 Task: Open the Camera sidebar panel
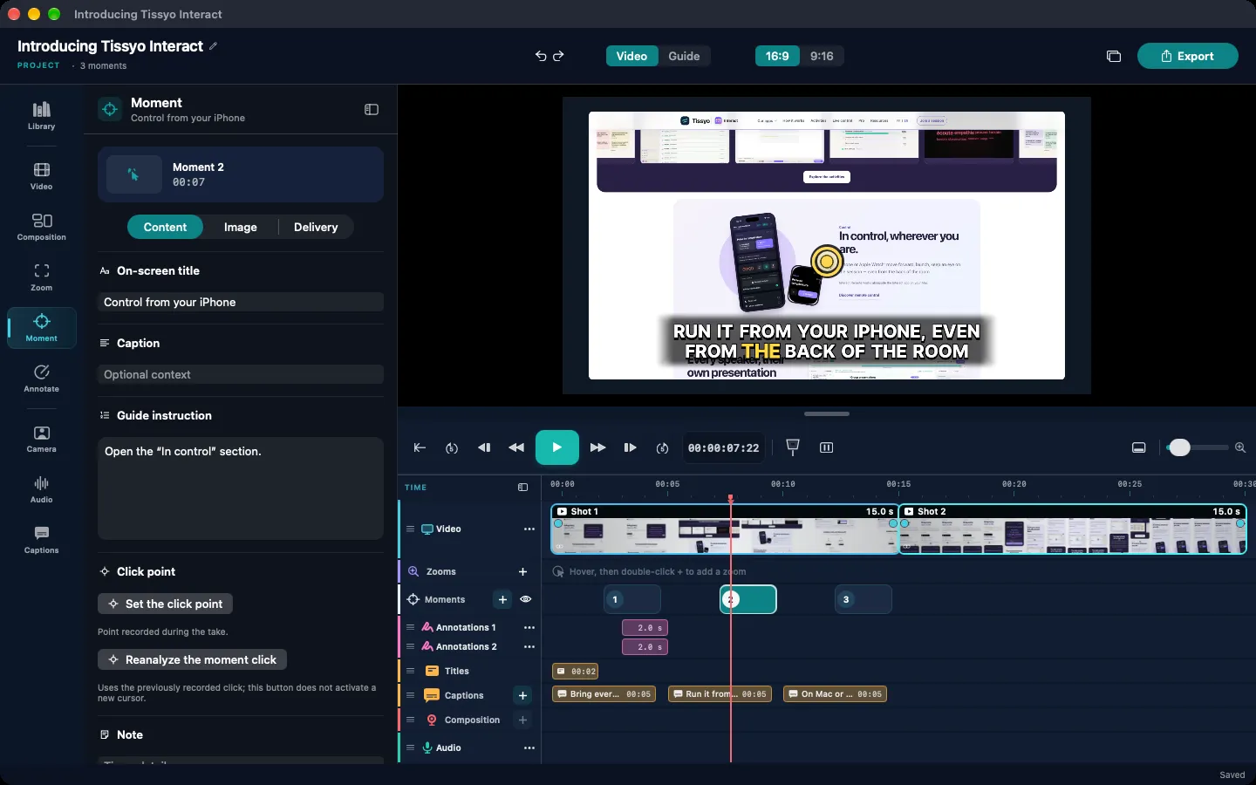pyautogui.click(x=41, y=438)
